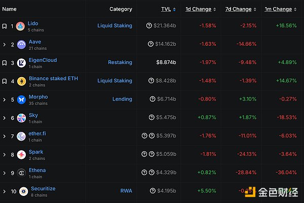Viewport: 304px width, 203px height.
Task: Click the Aave ghost logo icon
Action: 21,45
